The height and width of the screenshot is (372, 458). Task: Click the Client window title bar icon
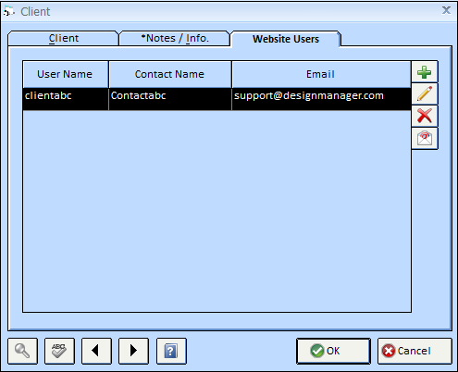click(x=9, y=11)
